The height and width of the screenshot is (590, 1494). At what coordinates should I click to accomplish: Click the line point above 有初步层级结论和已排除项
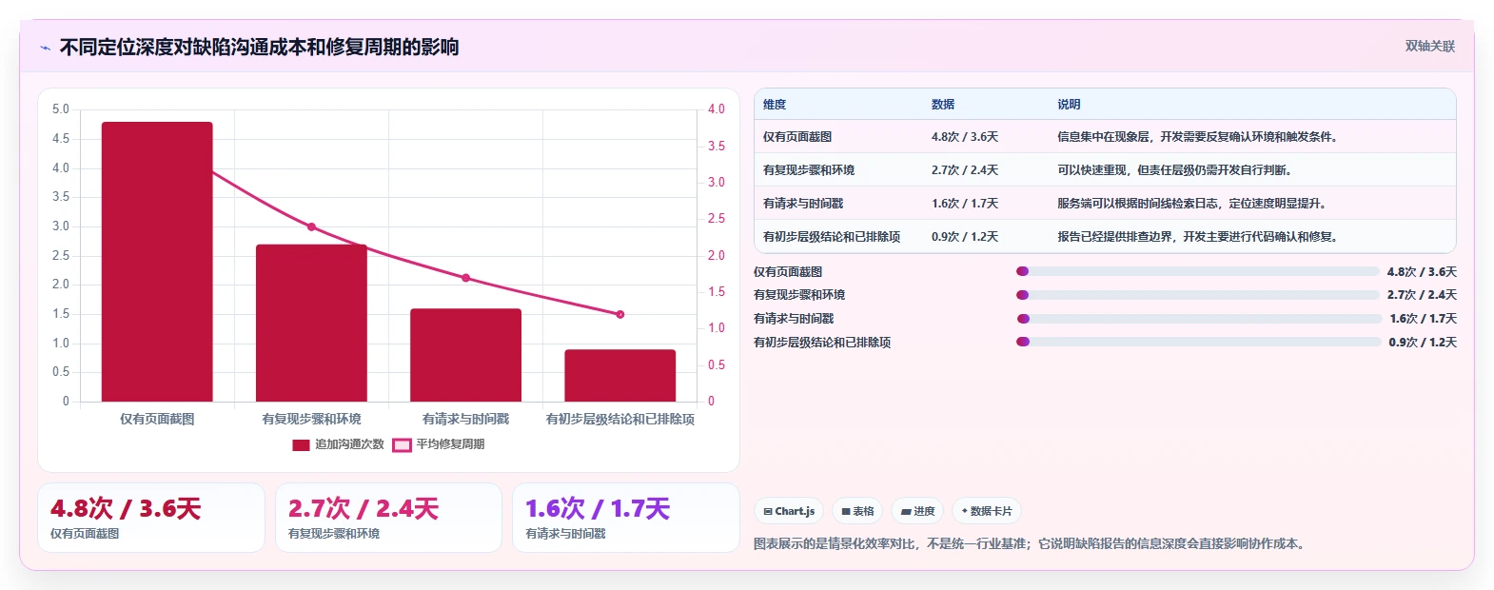tap(619, 314)
